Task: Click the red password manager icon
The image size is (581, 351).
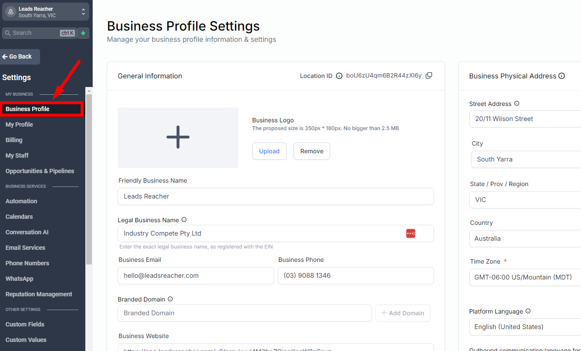Action: (x=410, y=233)
